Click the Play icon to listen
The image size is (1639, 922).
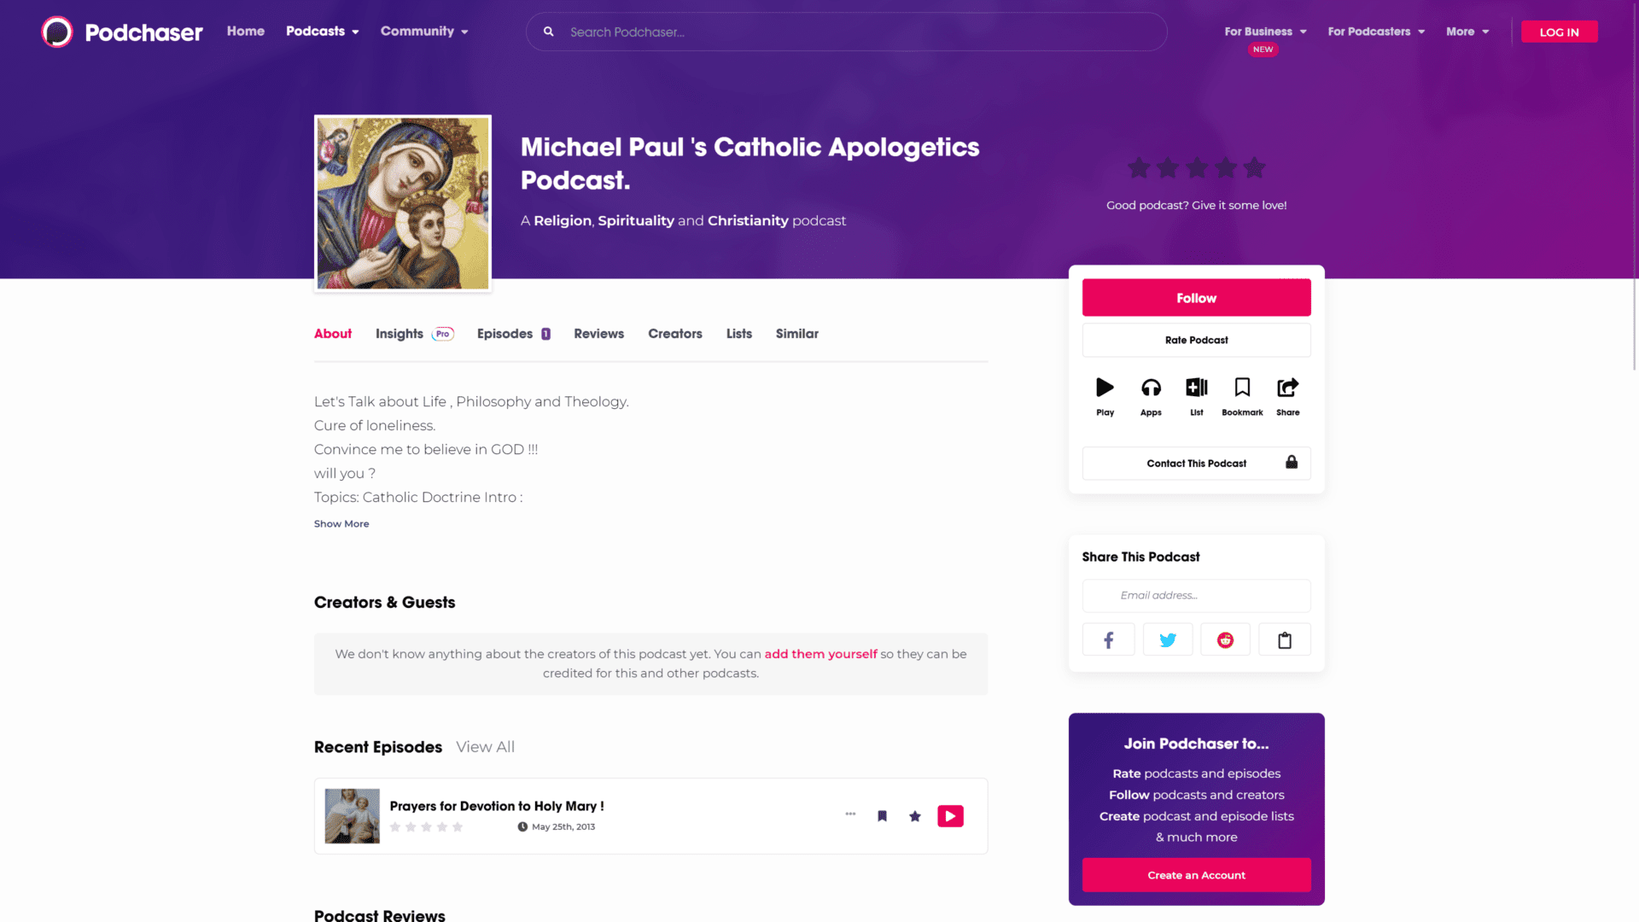click(x=1105, y=388)
